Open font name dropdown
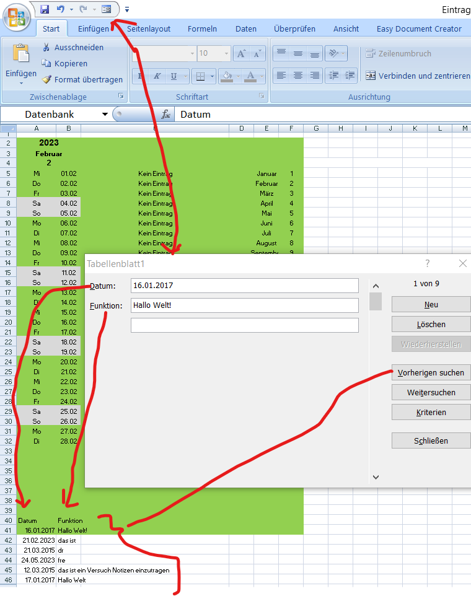Viewport: 471px width, 596px height. coord(192,53)
